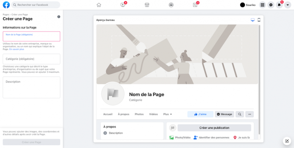Click Identifier des personnes option
This screenshot has height=148, width=294.
coord(211,137)
